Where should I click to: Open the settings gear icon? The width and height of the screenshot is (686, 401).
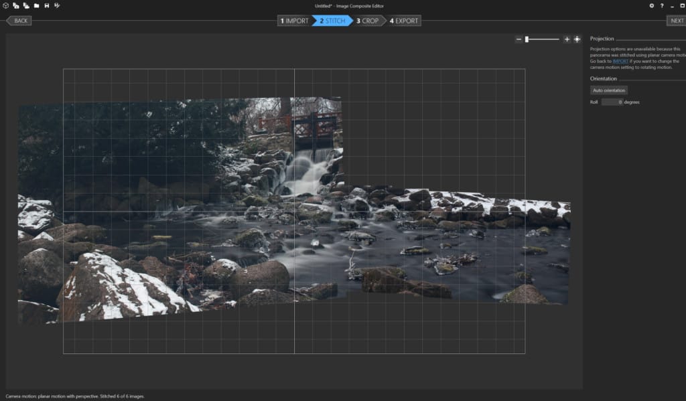(652, 5)
